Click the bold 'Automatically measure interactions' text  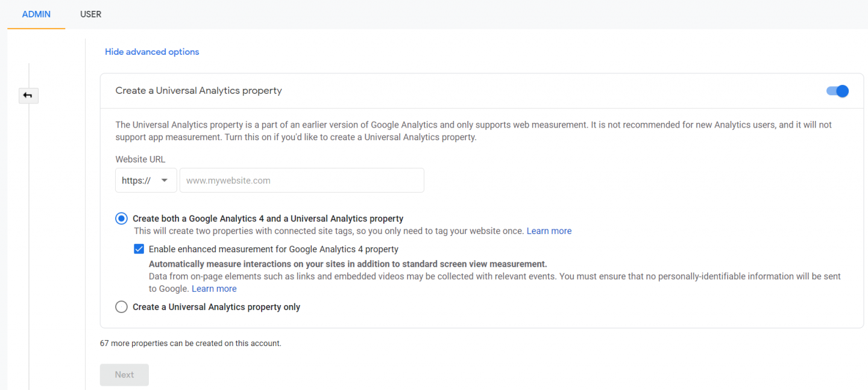tap(348, 264)
